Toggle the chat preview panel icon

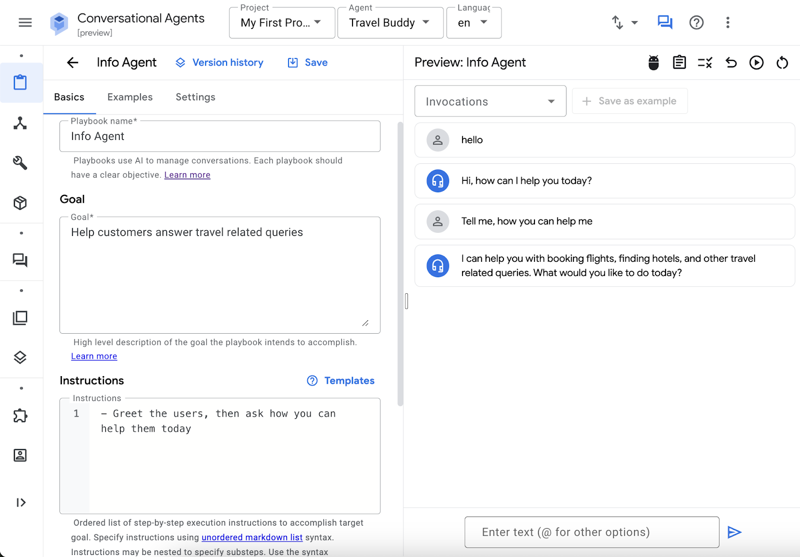coord(664,22)
